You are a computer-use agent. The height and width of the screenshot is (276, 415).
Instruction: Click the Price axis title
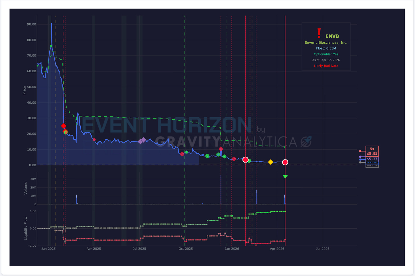25,90
